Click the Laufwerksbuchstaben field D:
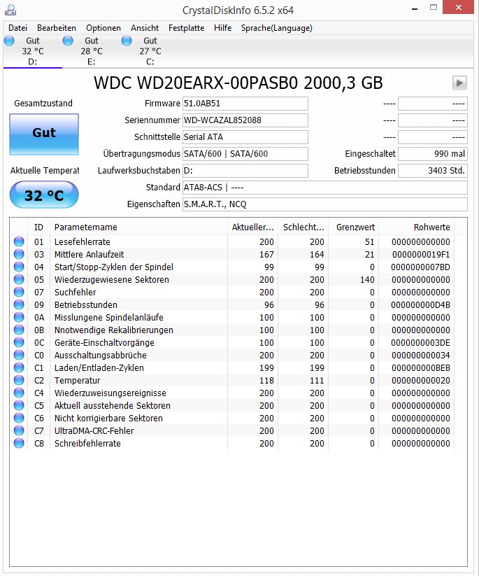479x576 pixels. coord(245,171)
